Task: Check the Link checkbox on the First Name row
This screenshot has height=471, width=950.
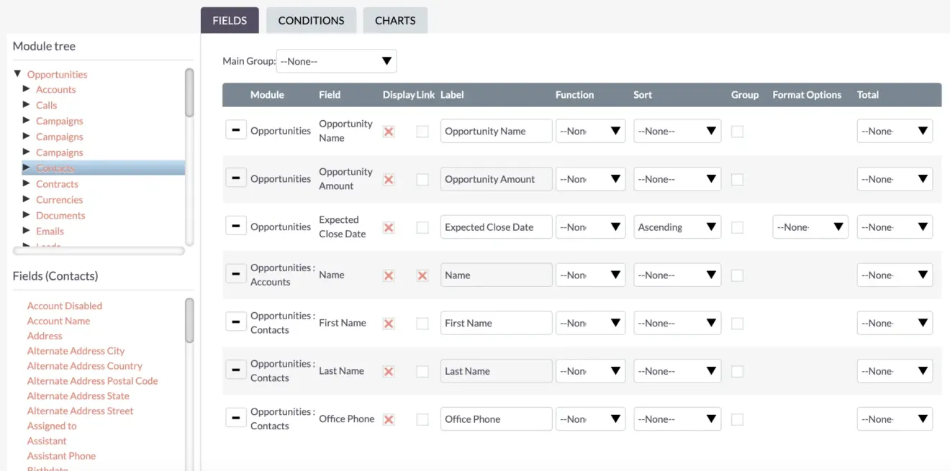Action: point(422,322)
